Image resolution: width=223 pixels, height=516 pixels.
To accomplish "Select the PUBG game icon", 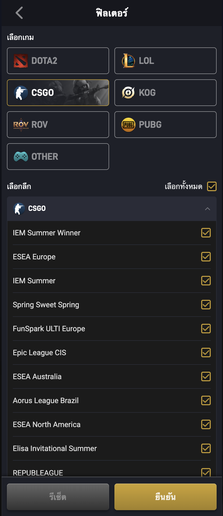I will point(128,125).
